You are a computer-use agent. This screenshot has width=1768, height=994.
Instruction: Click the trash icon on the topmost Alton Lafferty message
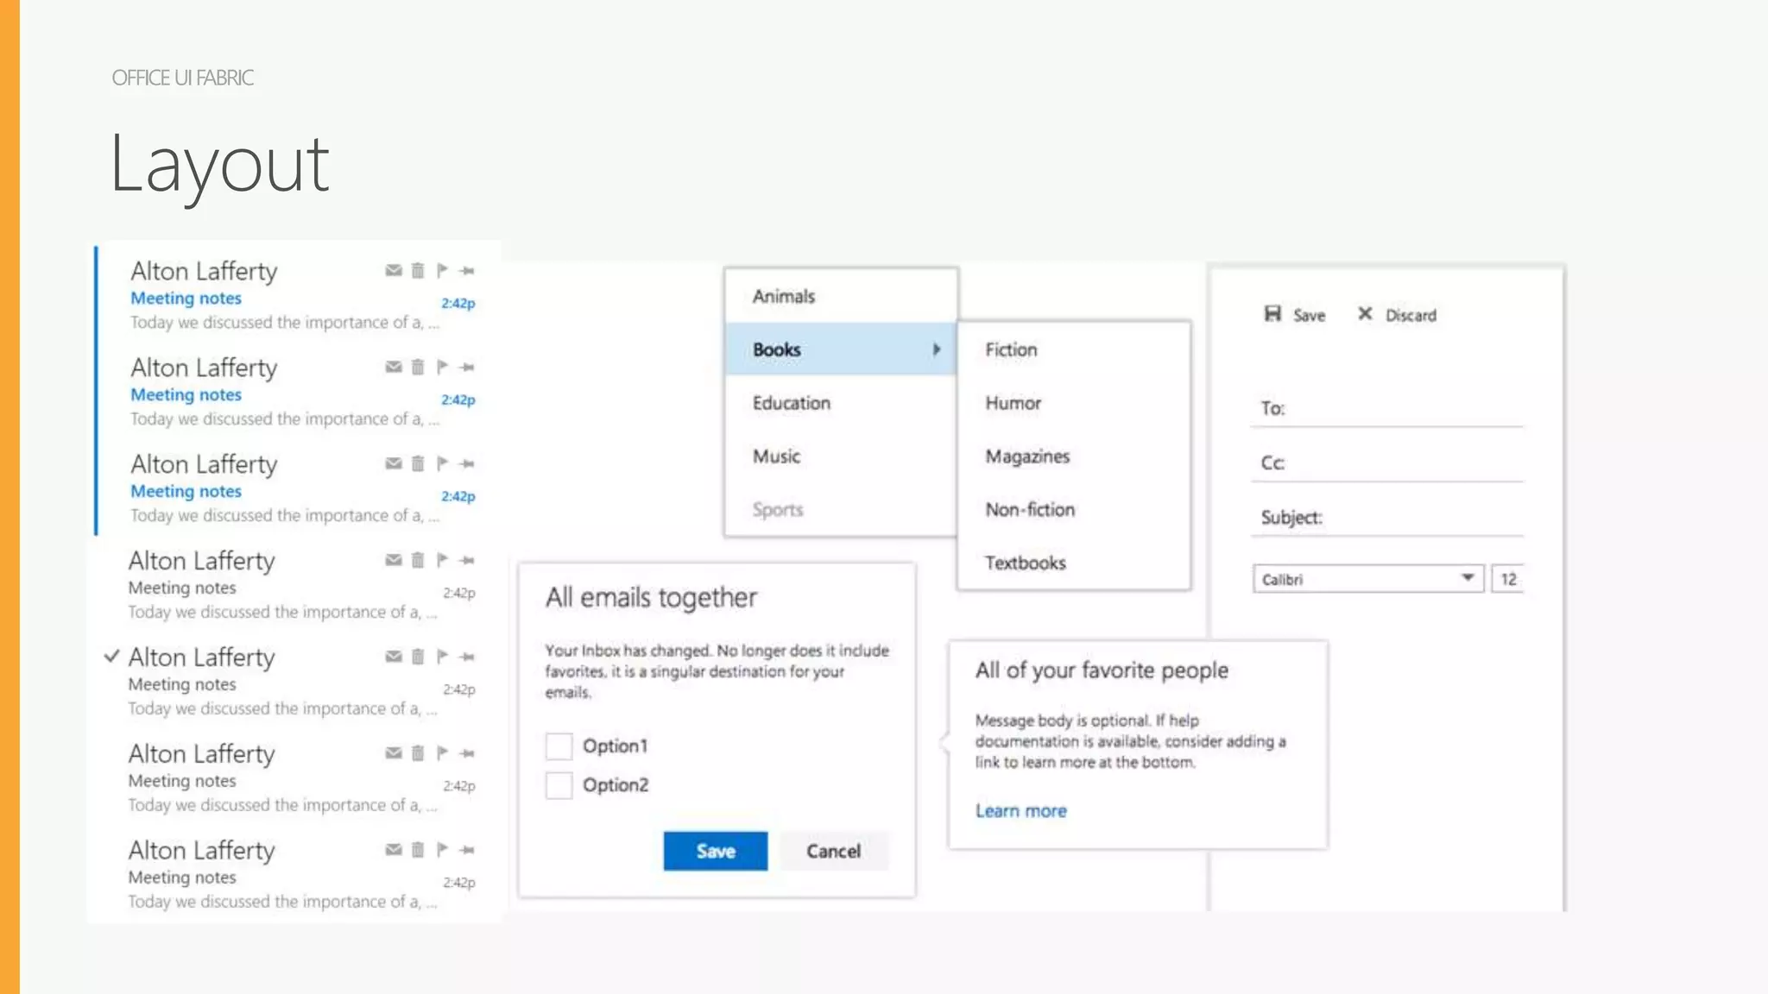point(418,271)
